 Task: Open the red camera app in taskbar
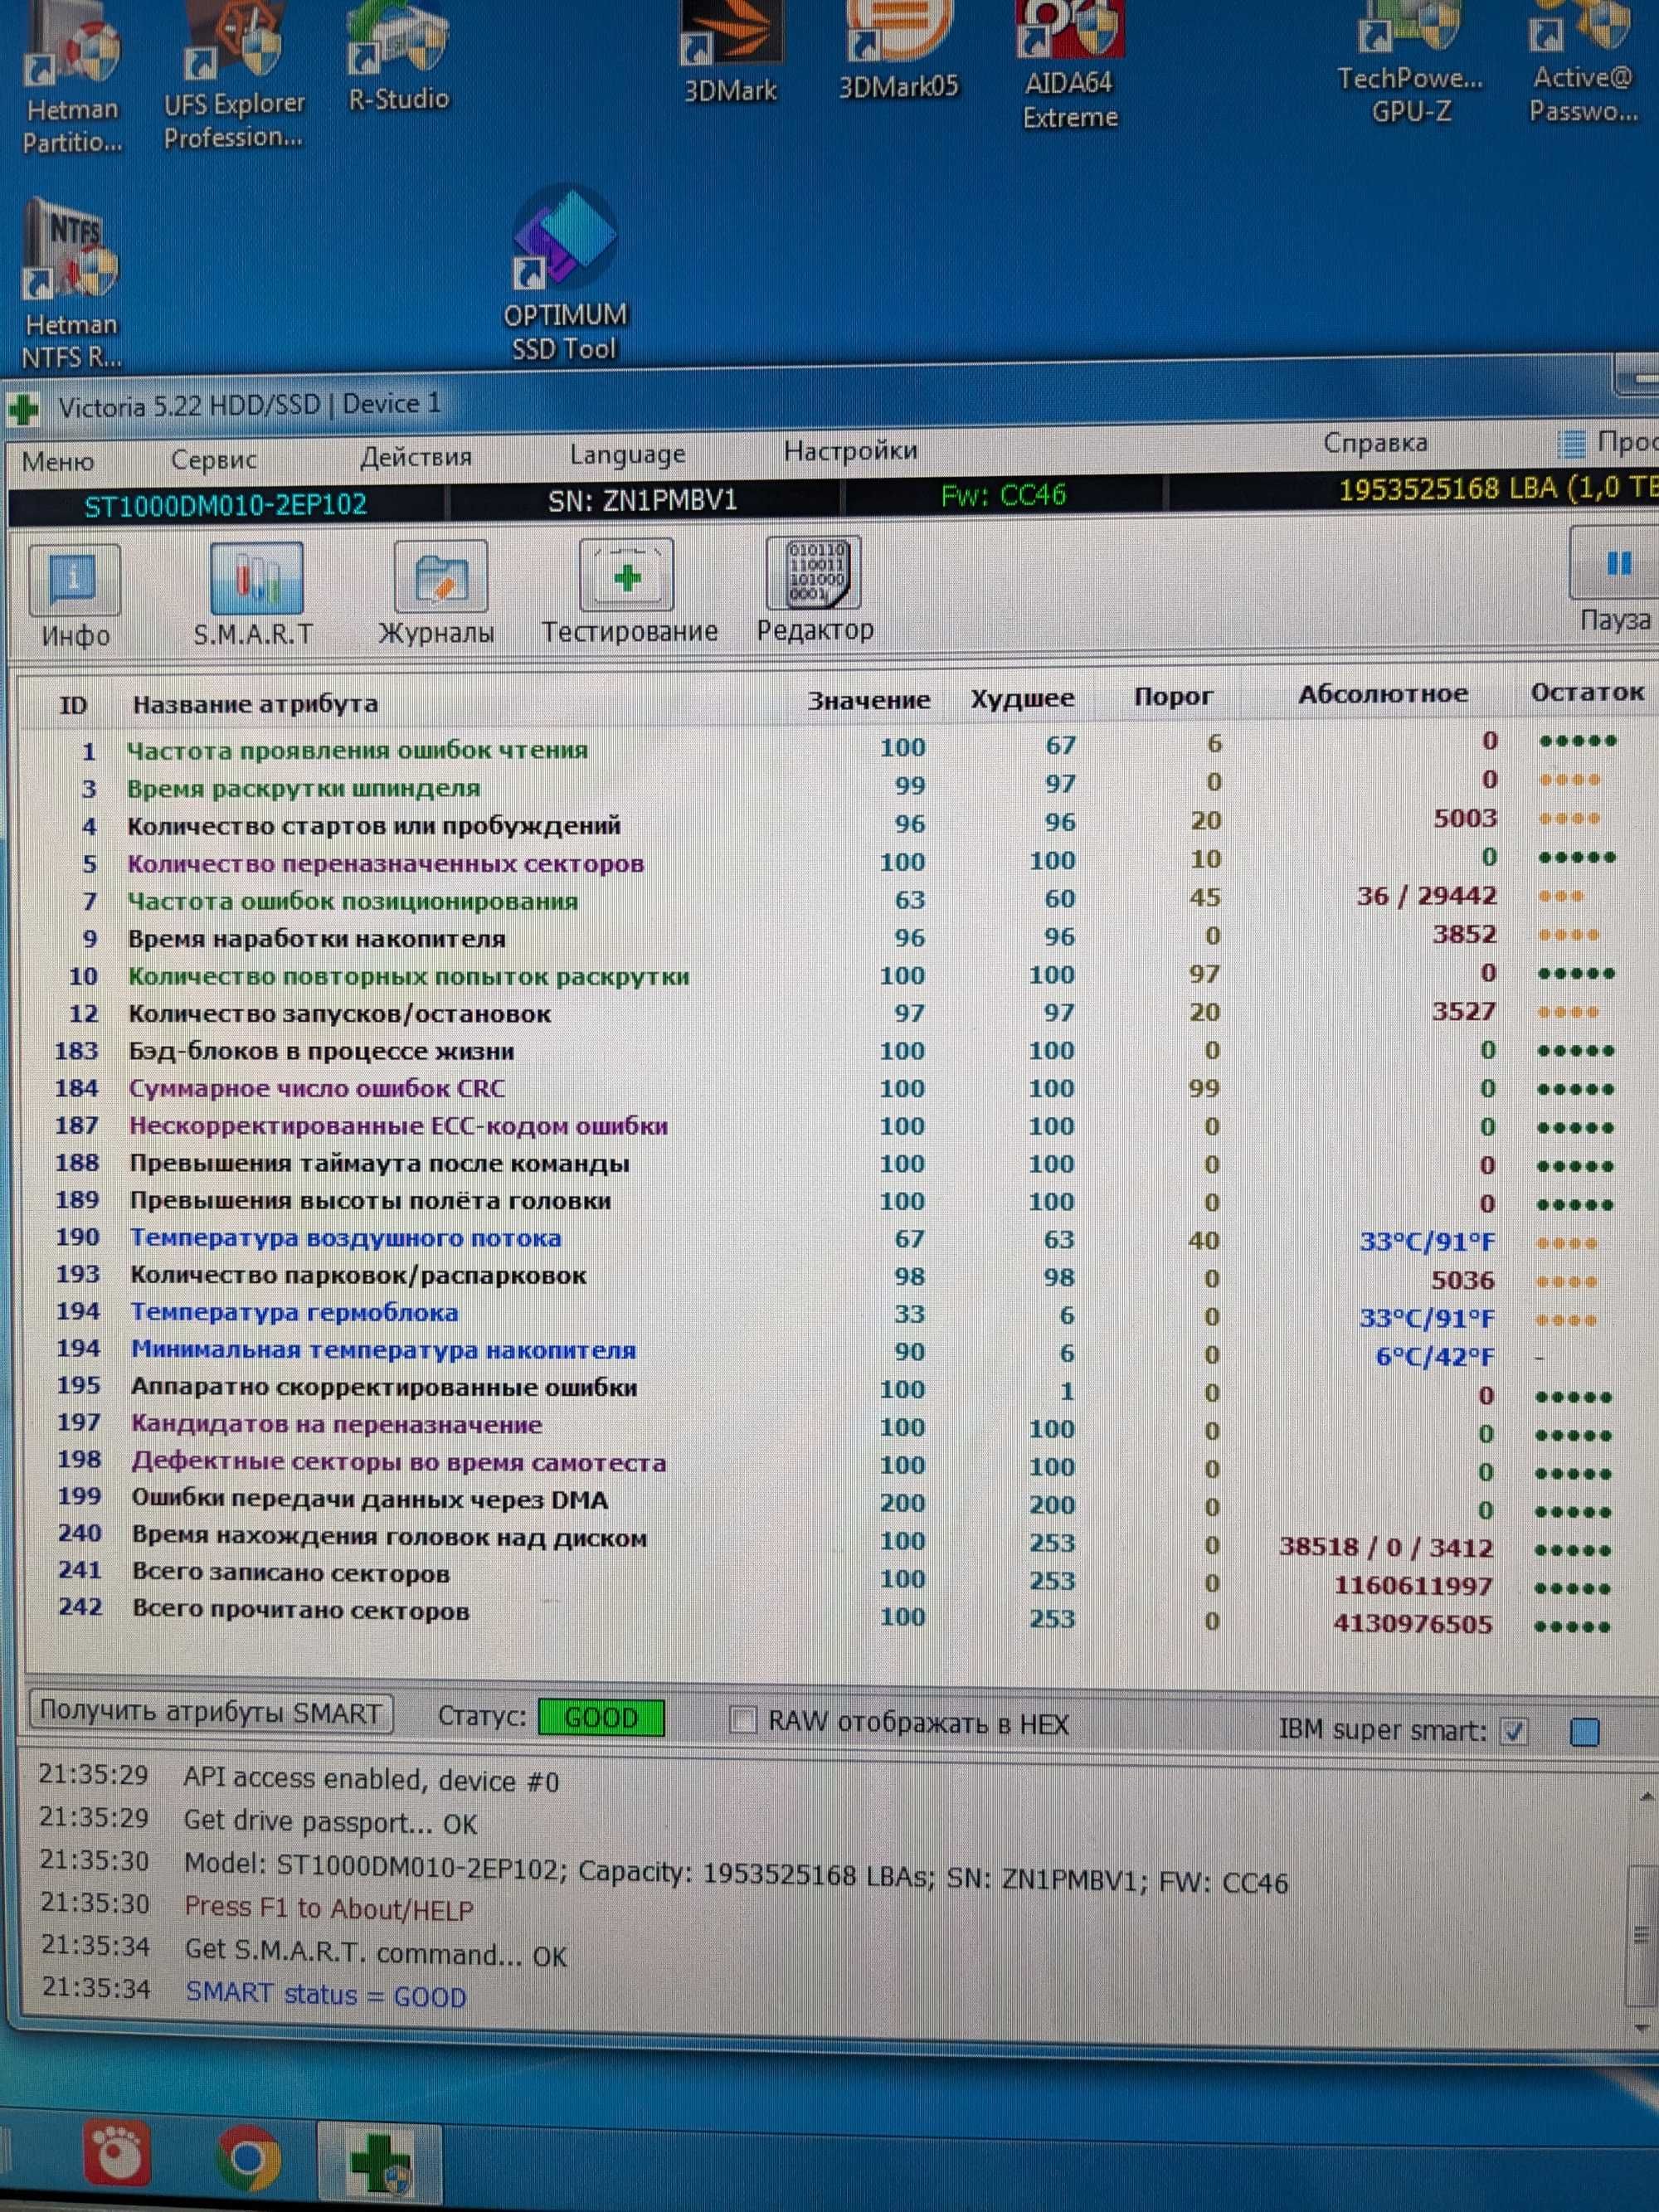click(x=118, y=2155)
